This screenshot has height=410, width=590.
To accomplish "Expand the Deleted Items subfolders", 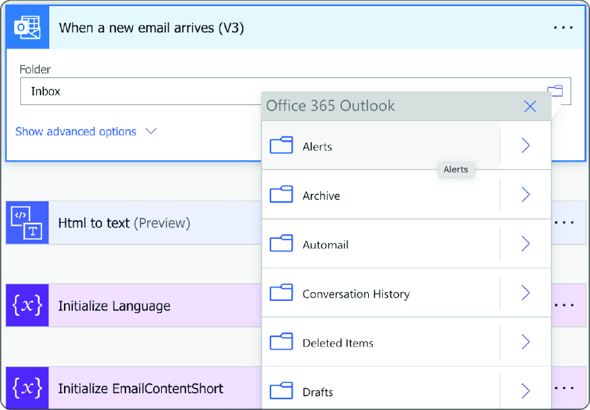I will [x=526, y=342].
